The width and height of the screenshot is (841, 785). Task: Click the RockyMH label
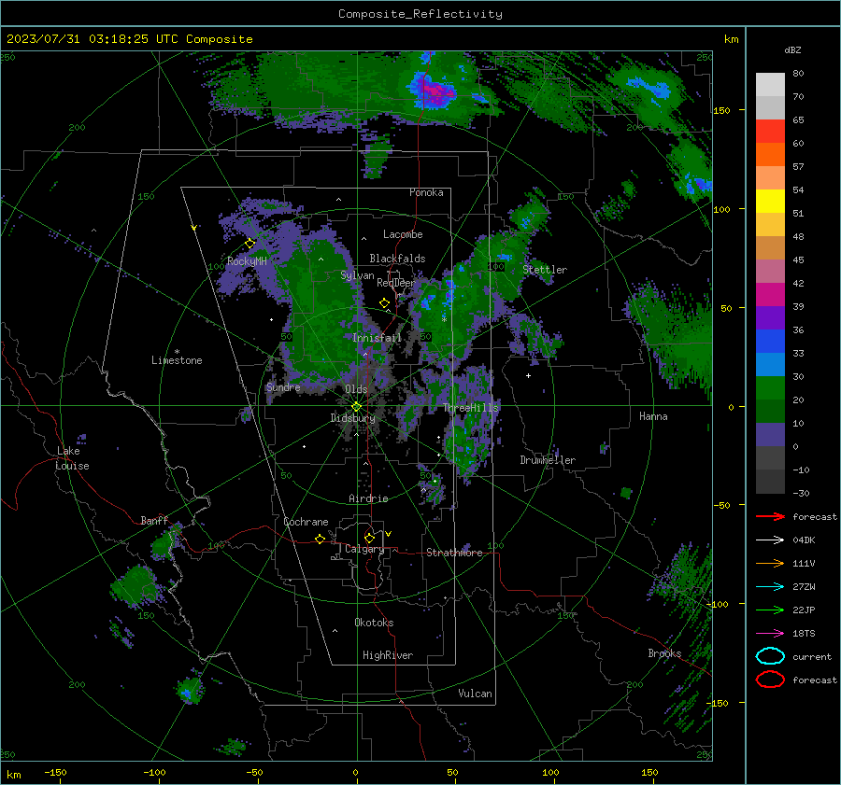point(247,261)
